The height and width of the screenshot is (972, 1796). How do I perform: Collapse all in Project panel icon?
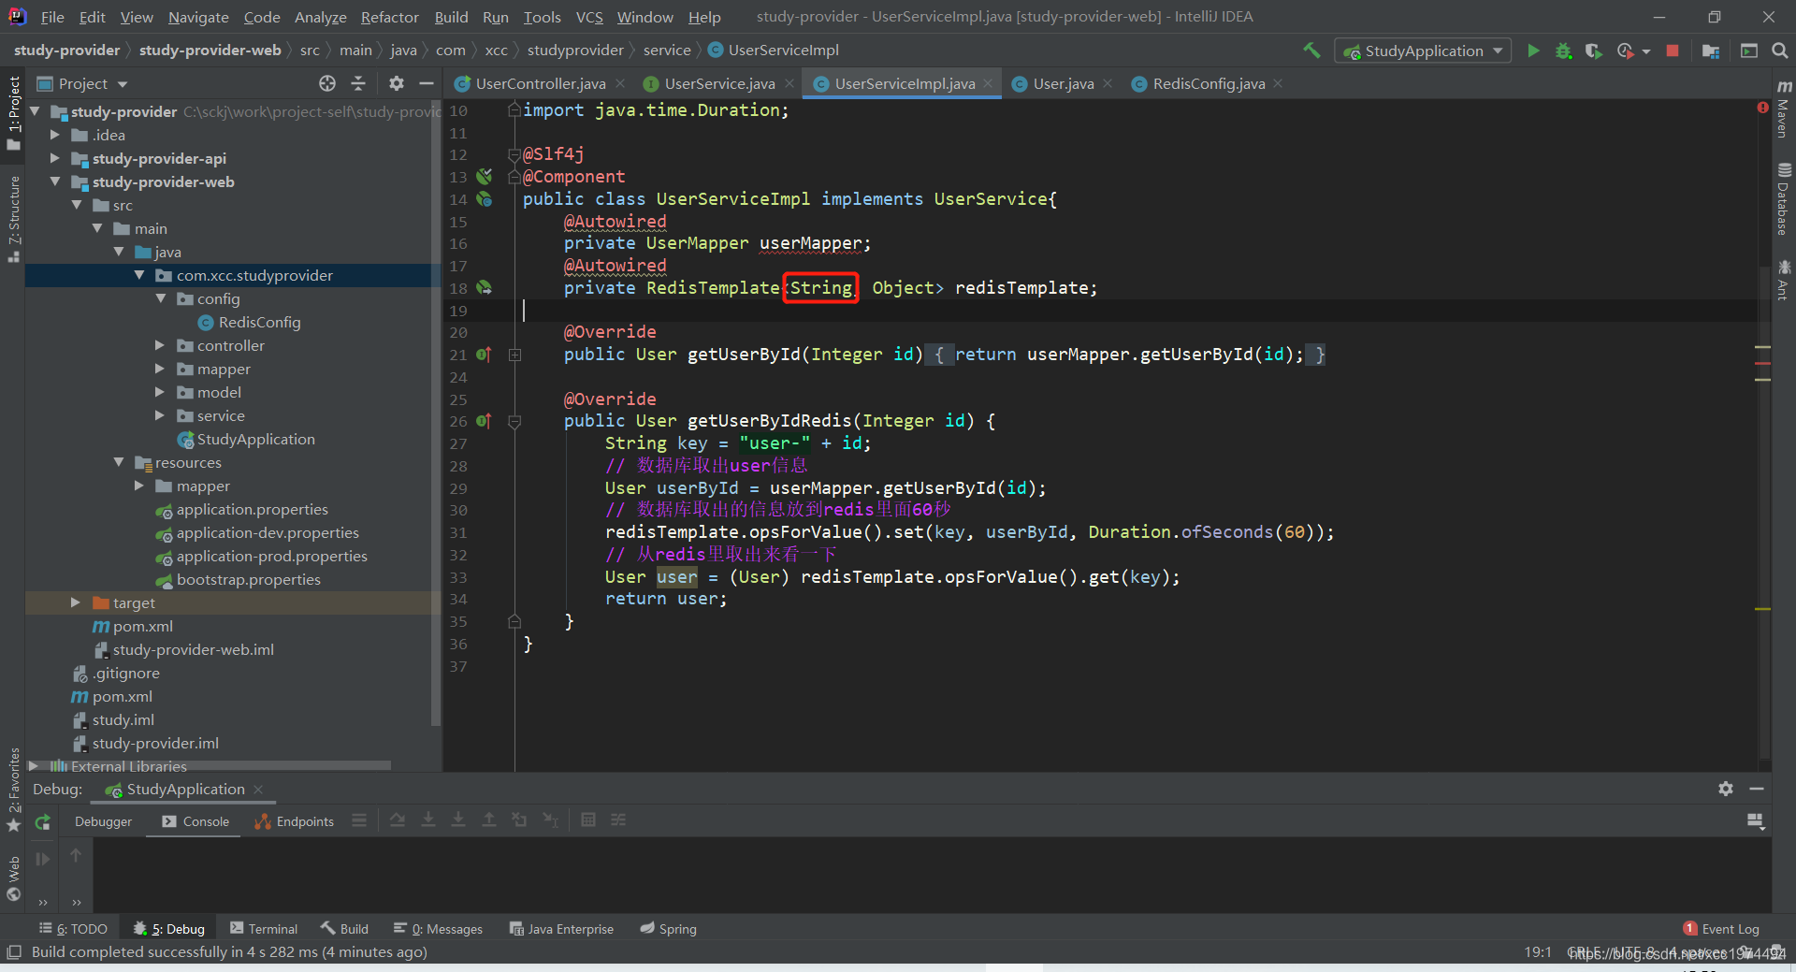coord(358,84)
